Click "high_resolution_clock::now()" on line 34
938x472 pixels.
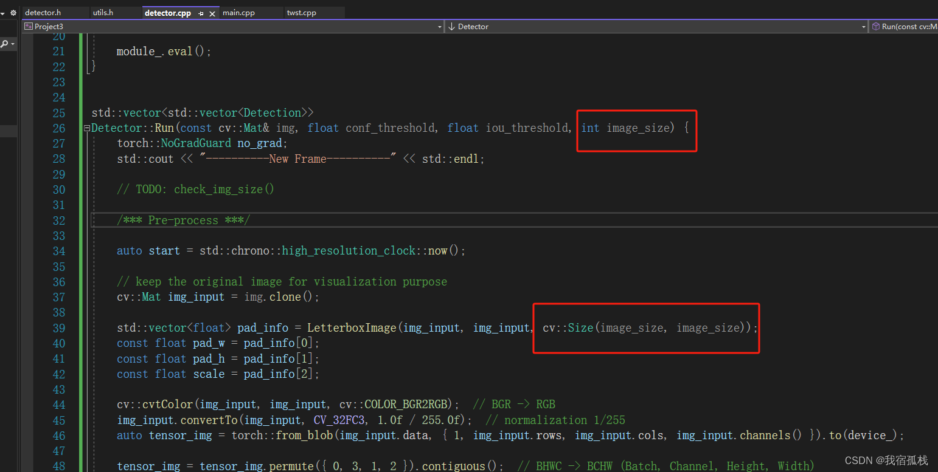(x=370, y=251)
